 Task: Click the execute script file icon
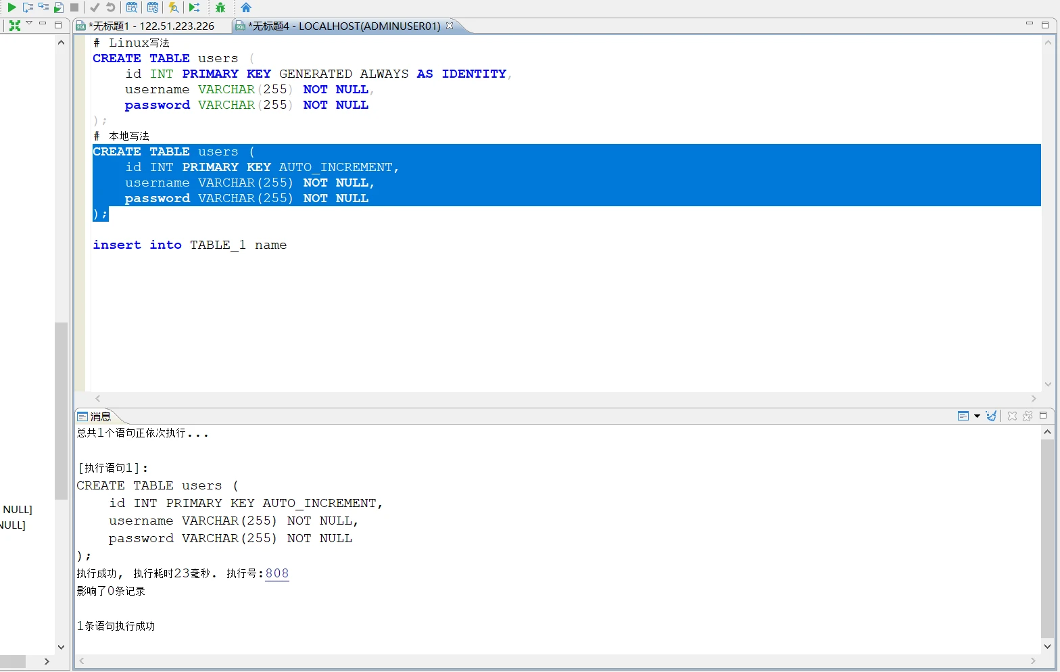(59, 7)
